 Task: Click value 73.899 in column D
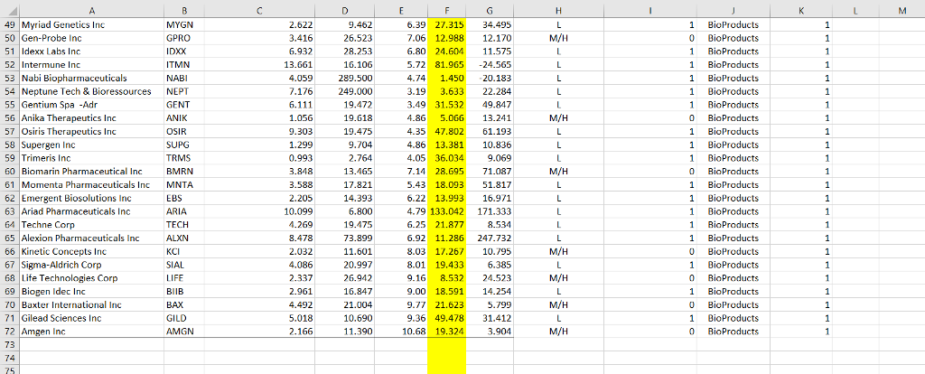click(344, 238)
